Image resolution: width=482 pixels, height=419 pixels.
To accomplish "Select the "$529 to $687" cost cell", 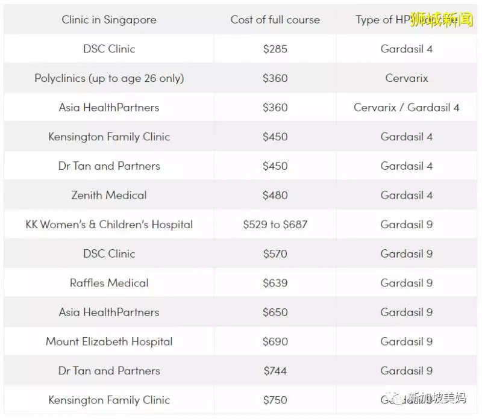I will click(275, 225).
